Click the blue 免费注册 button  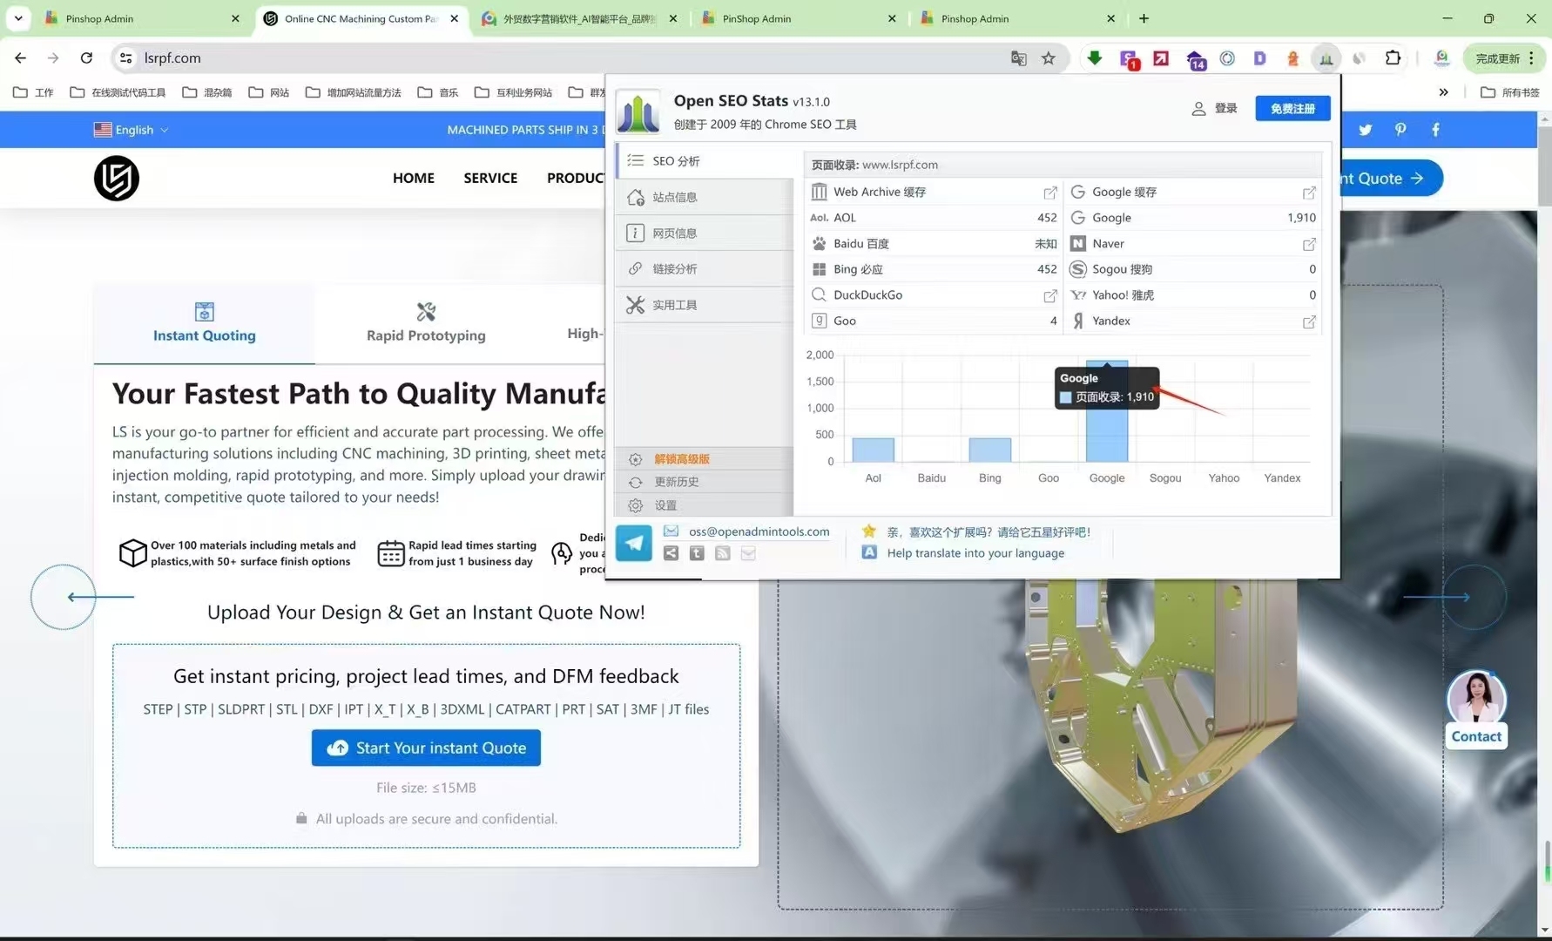click(1292, 108)
